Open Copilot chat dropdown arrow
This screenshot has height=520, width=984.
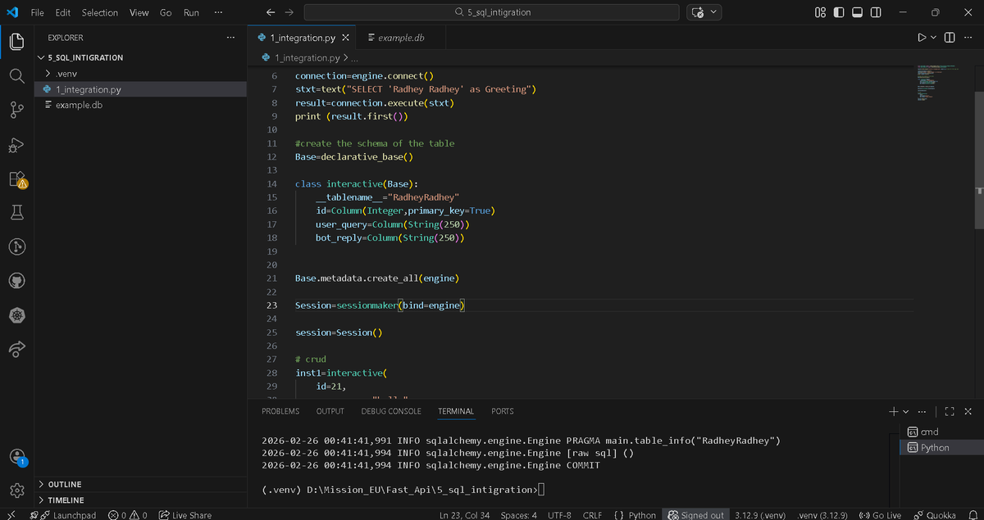pos(713,12)
